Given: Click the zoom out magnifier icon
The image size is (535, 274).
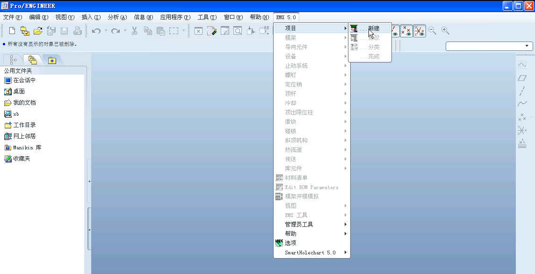Looking at the screenshot, I should 432,31.
